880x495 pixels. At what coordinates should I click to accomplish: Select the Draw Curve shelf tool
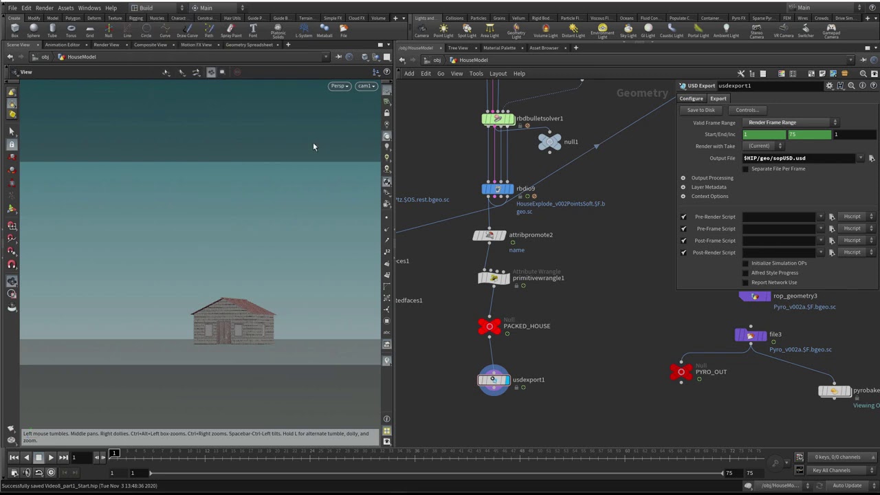187,31
